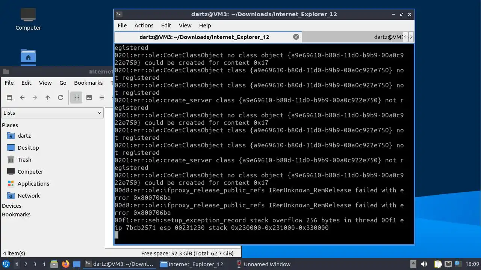Launch file manager from panel
Screen dimensions: 481x270
coord(54,264)
